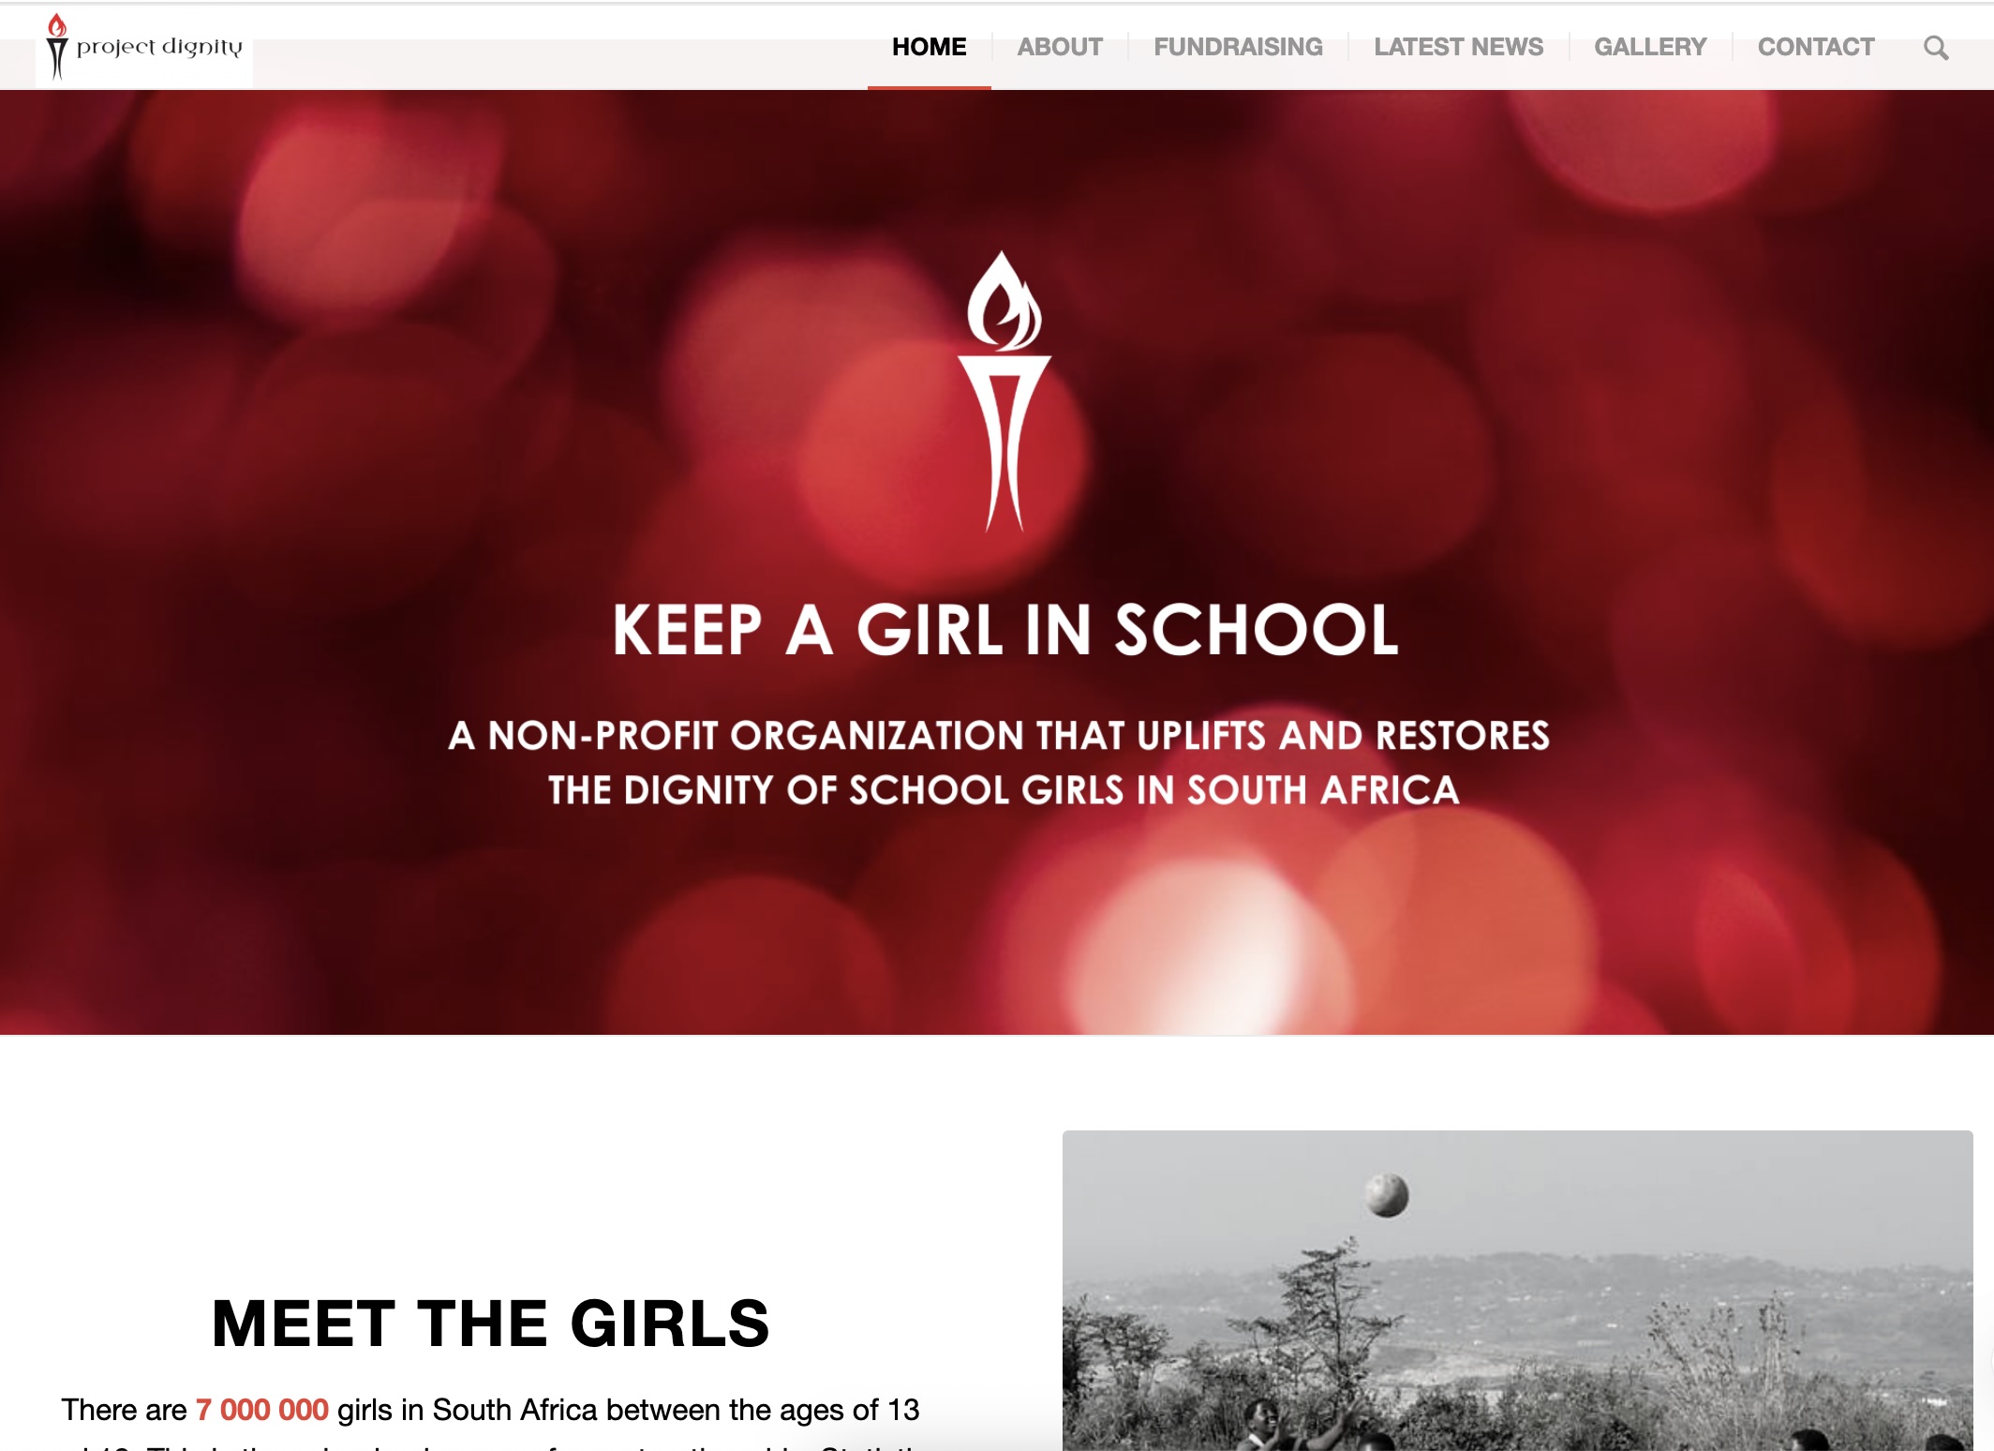Click the red underline beneath Home tab
The image size is (1994, 1451).
[929, 87]
